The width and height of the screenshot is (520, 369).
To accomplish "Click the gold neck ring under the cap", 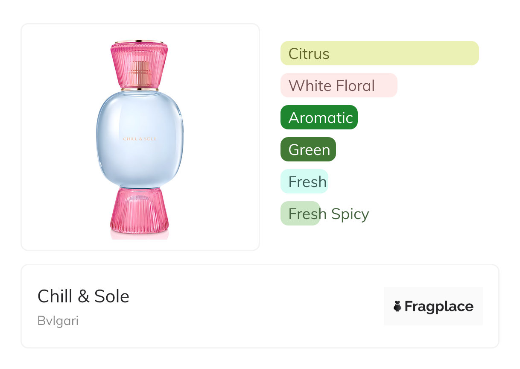I will pos(140,89).
